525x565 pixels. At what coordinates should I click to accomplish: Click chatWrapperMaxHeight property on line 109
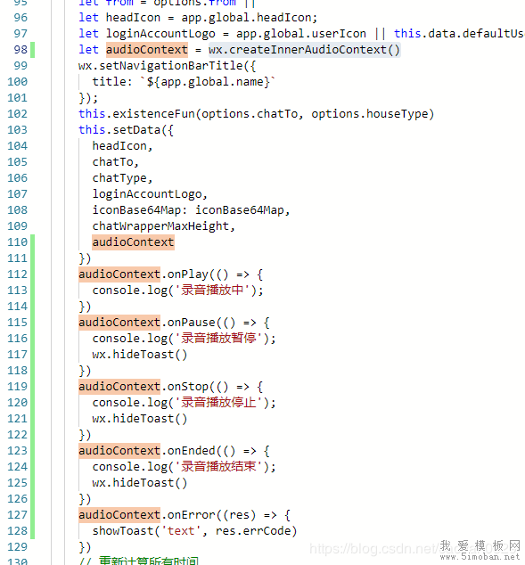160,226
